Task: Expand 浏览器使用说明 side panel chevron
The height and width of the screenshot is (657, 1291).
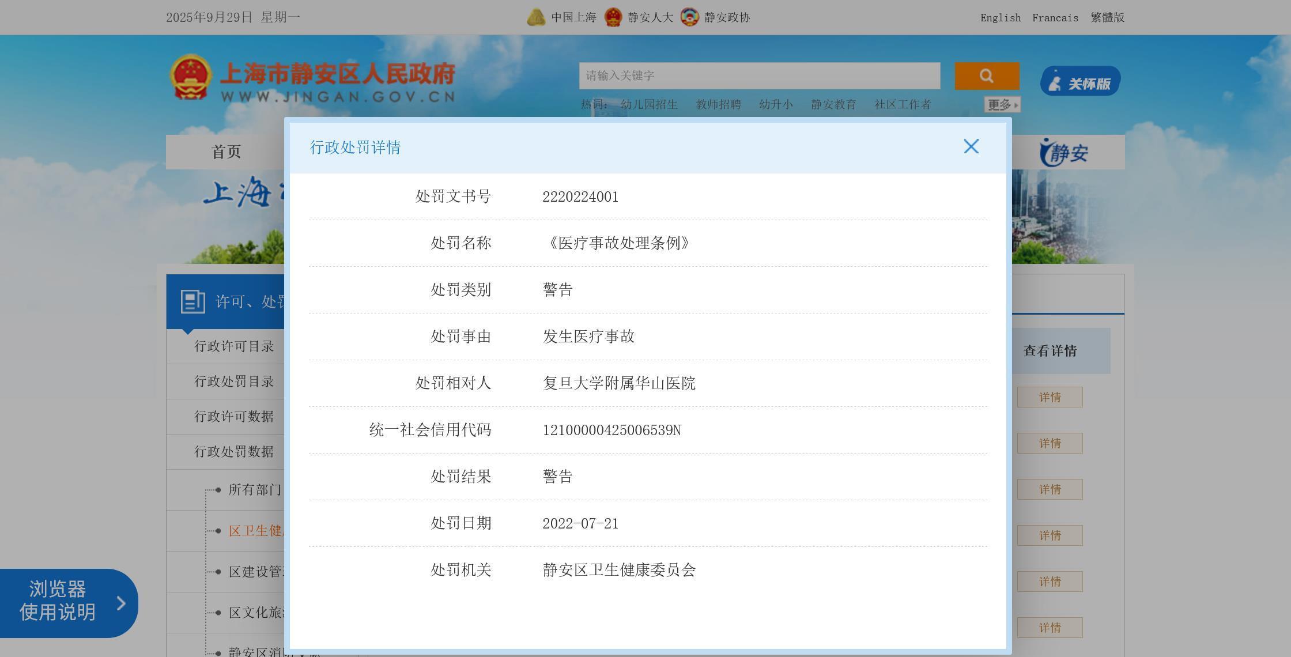Action: [x=121, y=603]
